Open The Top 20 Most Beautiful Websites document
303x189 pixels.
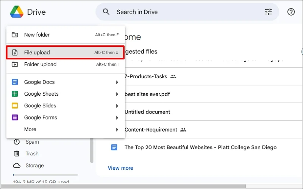(x=201, y=147)
